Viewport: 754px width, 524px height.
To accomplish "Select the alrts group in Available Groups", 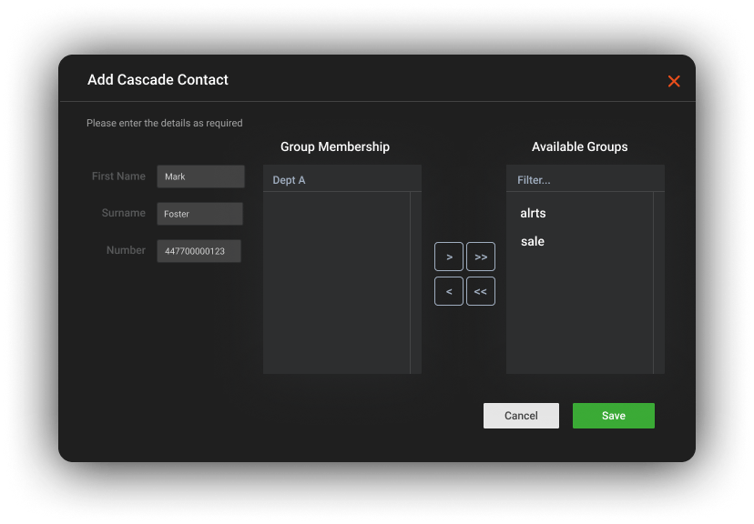I will tap(533, 214).
